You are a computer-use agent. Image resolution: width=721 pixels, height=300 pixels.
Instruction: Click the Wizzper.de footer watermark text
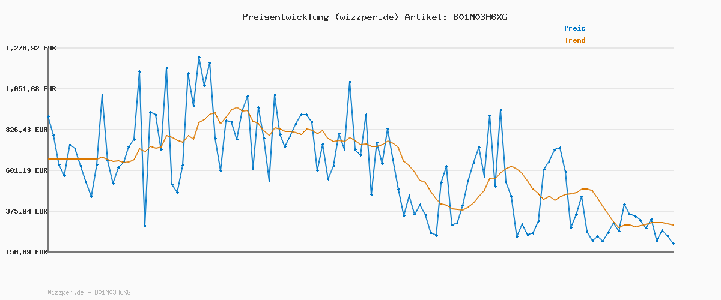[89, 292]
